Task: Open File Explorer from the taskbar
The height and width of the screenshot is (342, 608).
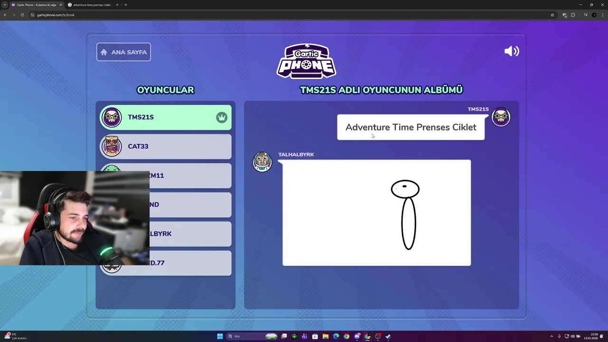Action: click(x=325, y=336)
